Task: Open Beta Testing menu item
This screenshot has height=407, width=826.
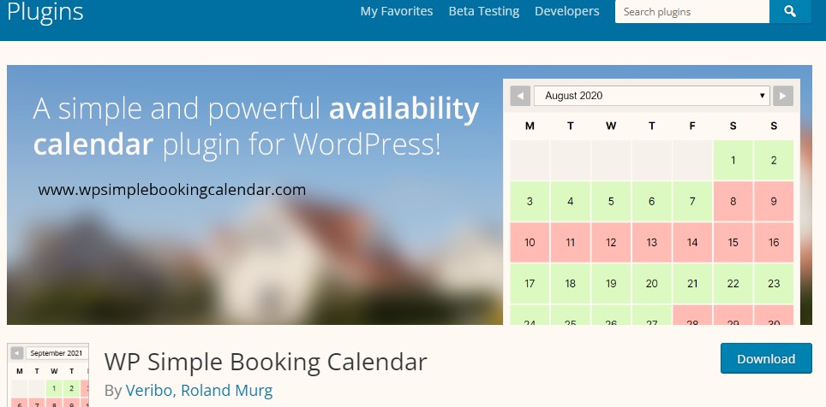Action: (483, 11)
